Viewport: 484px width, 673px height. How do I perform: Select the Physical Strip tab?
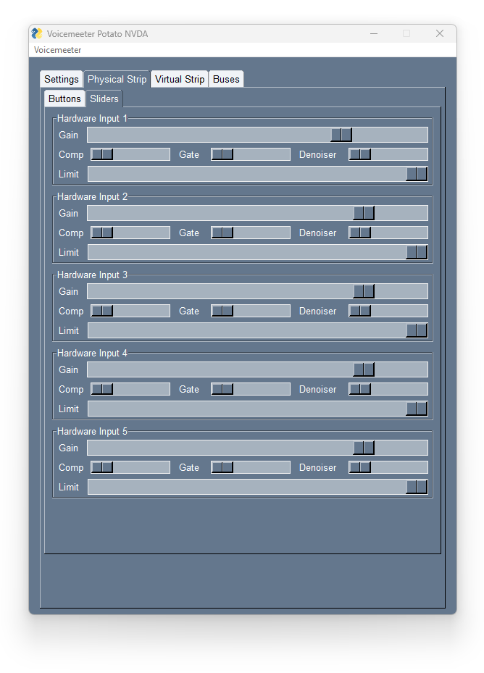point(117,80)
